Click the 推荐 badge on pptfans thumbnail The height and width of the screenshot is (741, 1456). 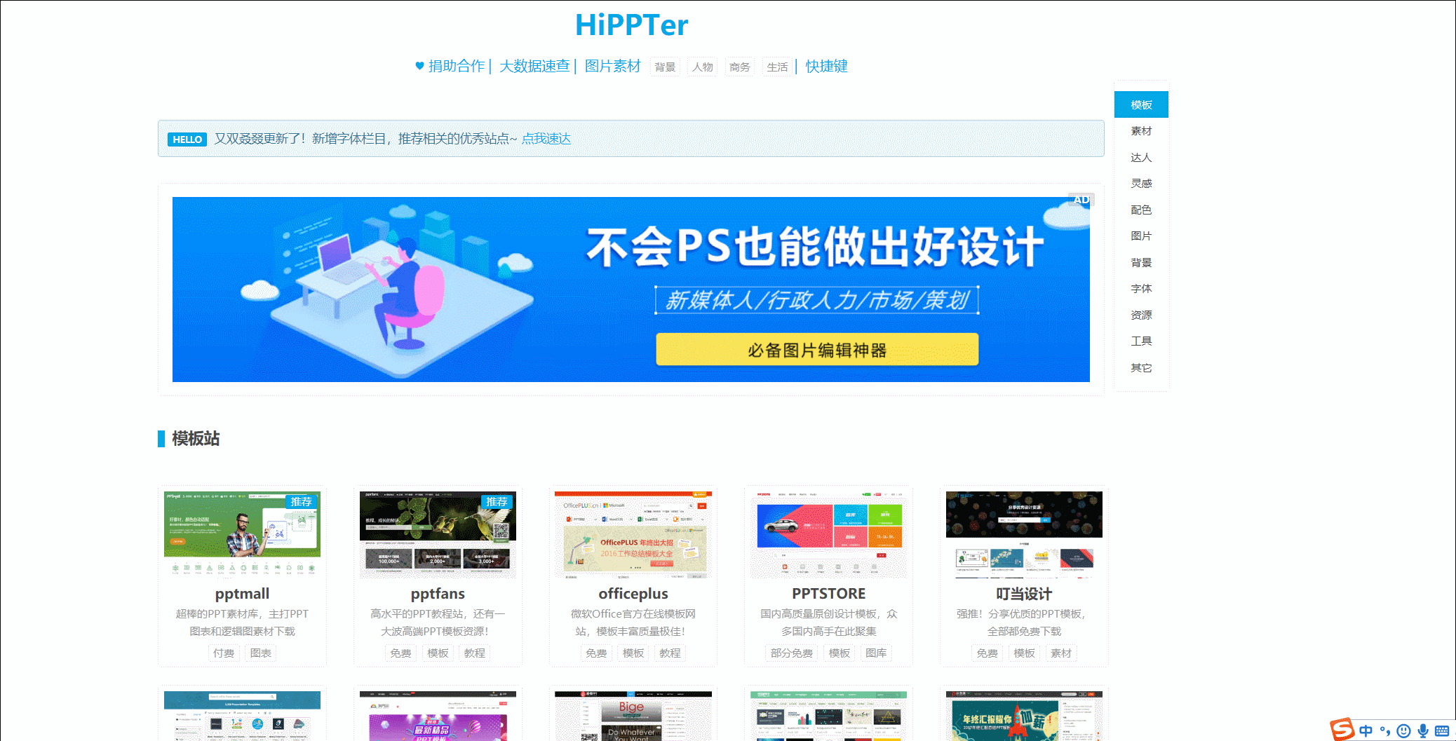coord(497,502)
